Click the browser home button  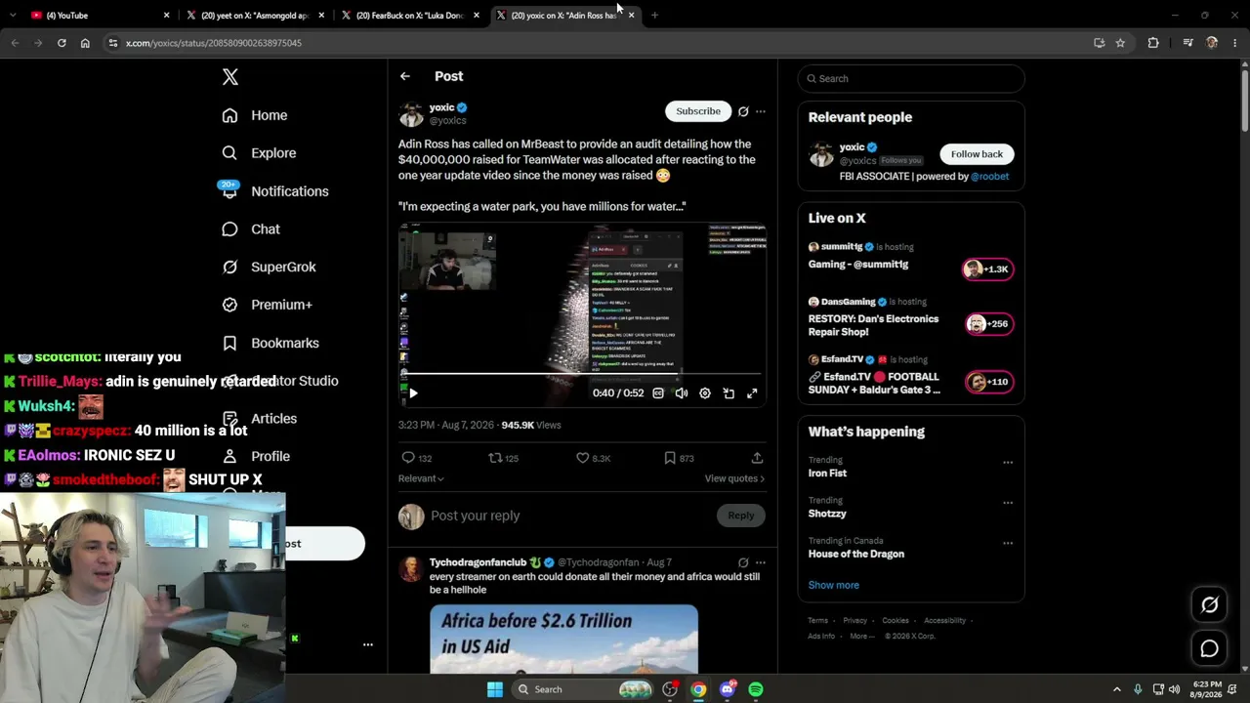click(x=85, y=43)
